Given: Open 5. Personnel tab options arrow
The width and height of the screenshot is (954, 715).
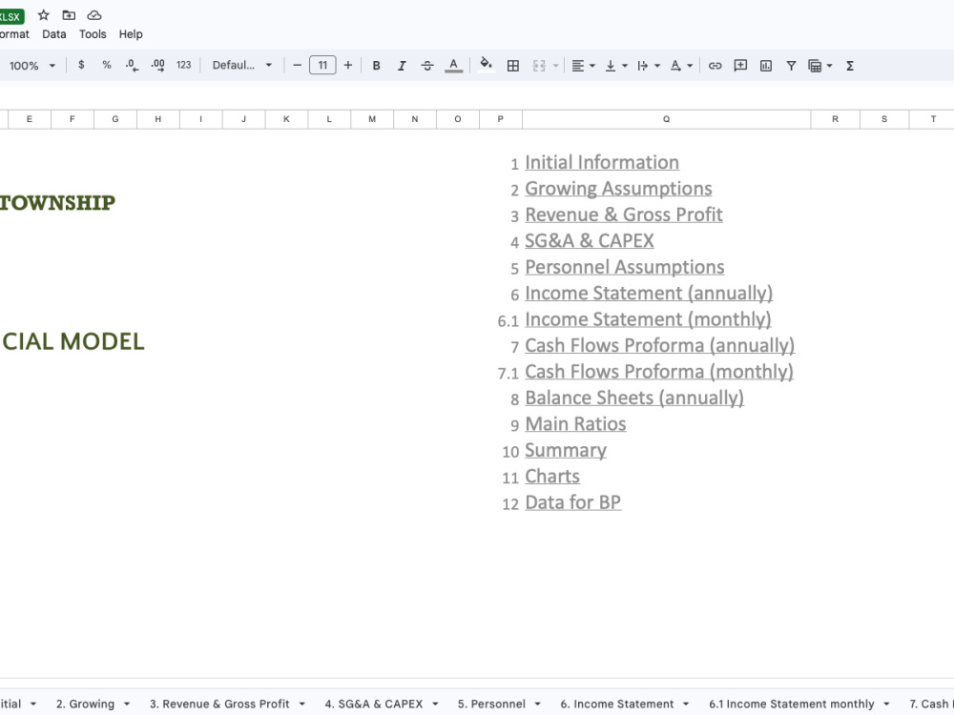Looking at the screenshot, I should (537, 705).
